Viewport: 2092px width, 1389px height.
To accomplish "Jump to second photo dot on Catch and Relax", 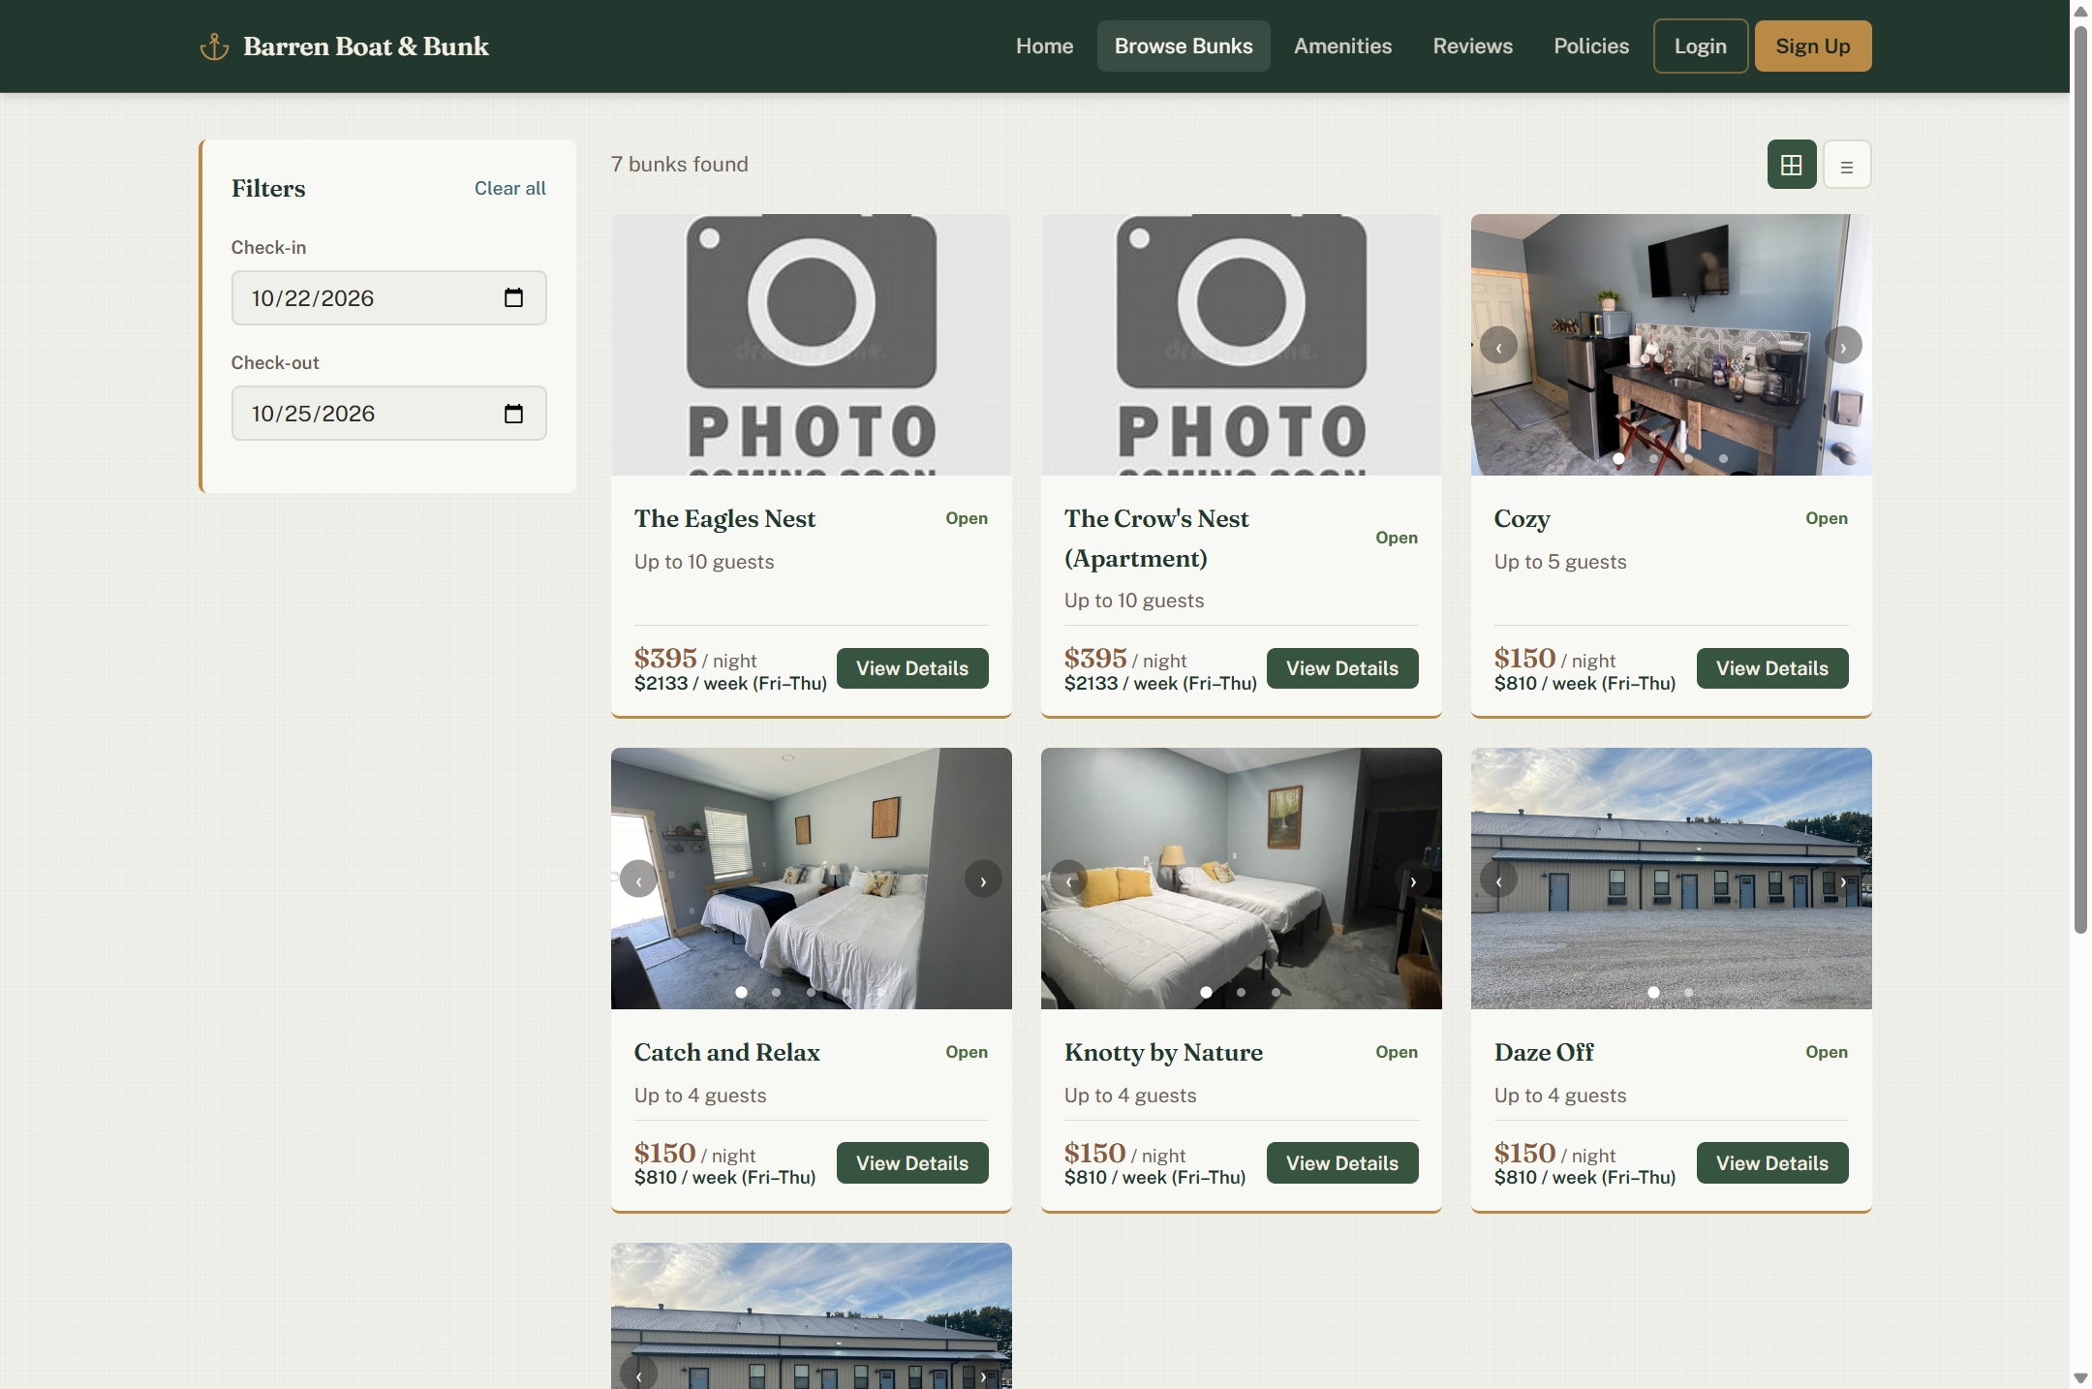I will [x=776, y=992].
